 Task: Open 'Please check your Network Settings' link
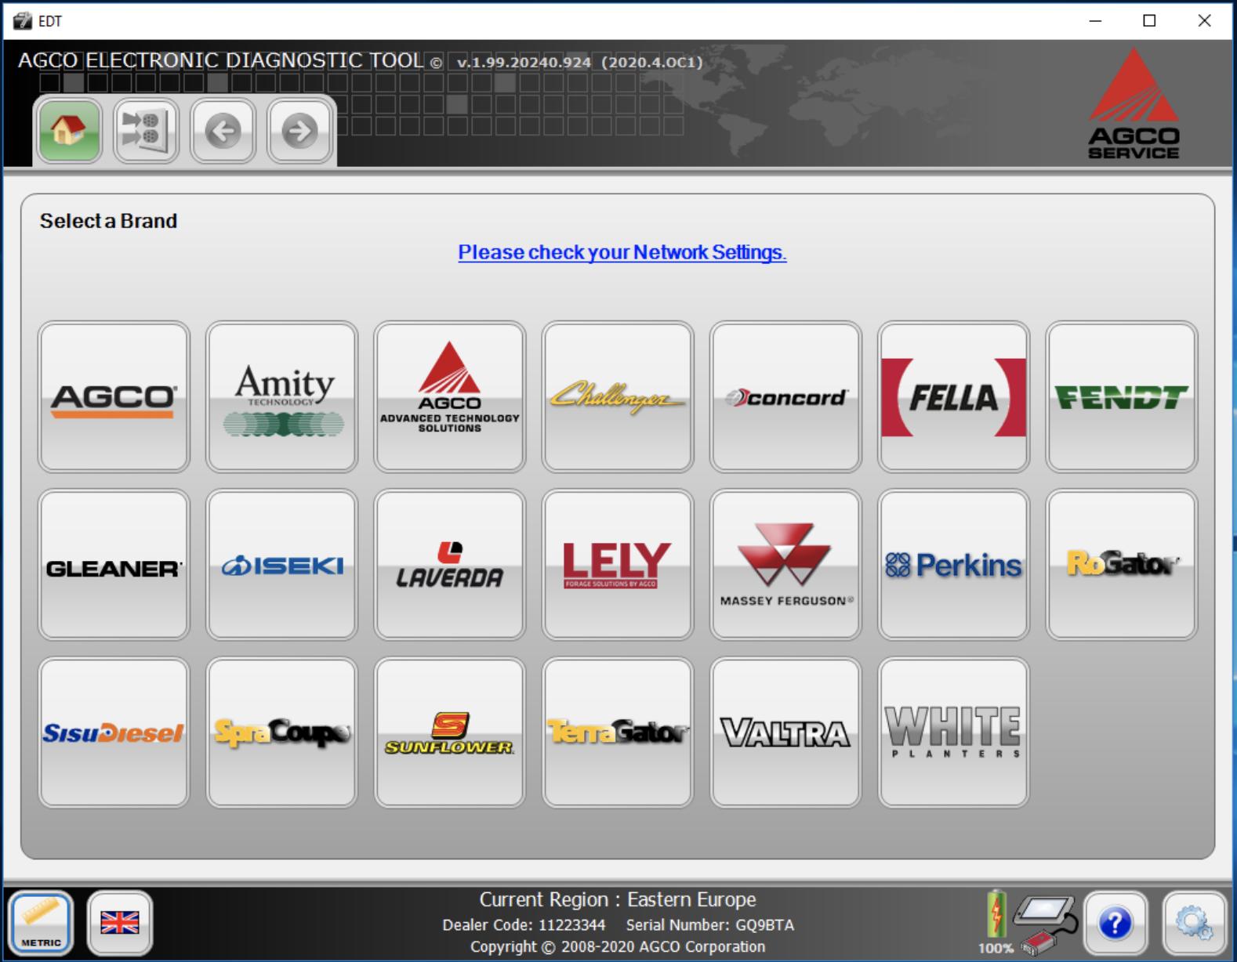(x=622, y=252)
